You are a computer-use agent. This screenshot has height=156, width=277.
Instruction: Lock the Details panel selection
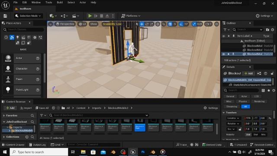[272, 73]
